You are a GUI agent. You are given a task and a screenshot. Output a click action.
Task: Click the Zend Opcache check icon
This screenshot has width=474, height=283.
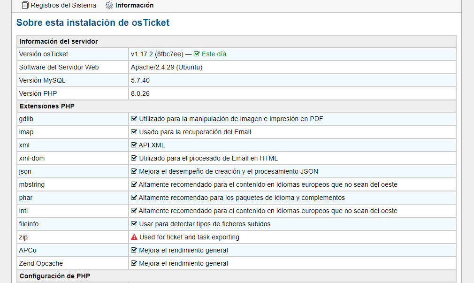(x=134, y=263)
